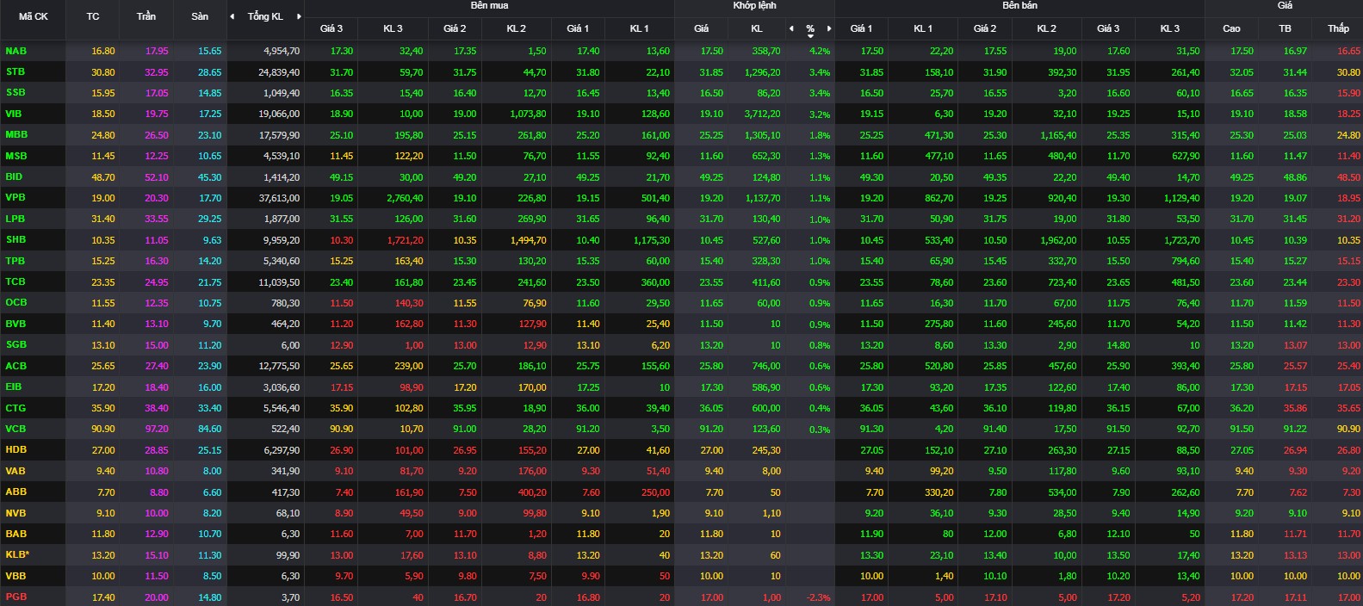Image resolution: width=1363 pixels, height=606 pixels.
Task: Open the ACB stock symbol
Action: (x=15, y=366)
